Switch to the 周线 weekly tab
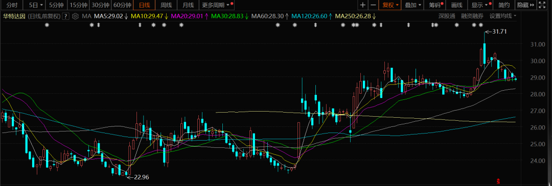Viewport: 552px width, 186px height. coord(166,5)
